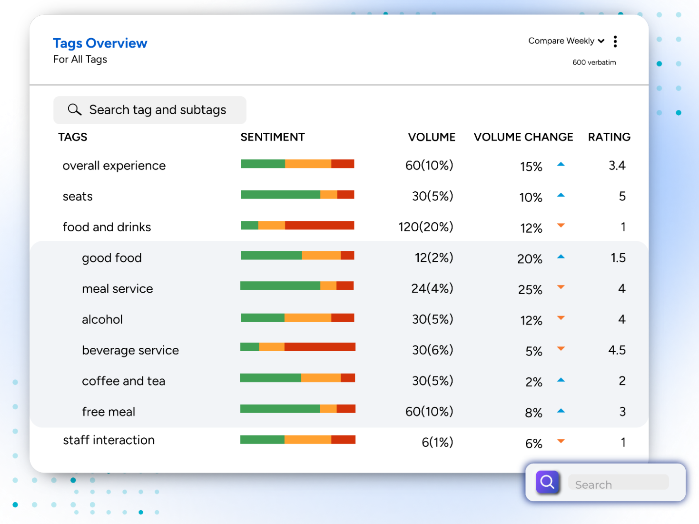Sort by the VOLUME column header
The height and width of the screenshot is (524, 699).
click(431, 137)
